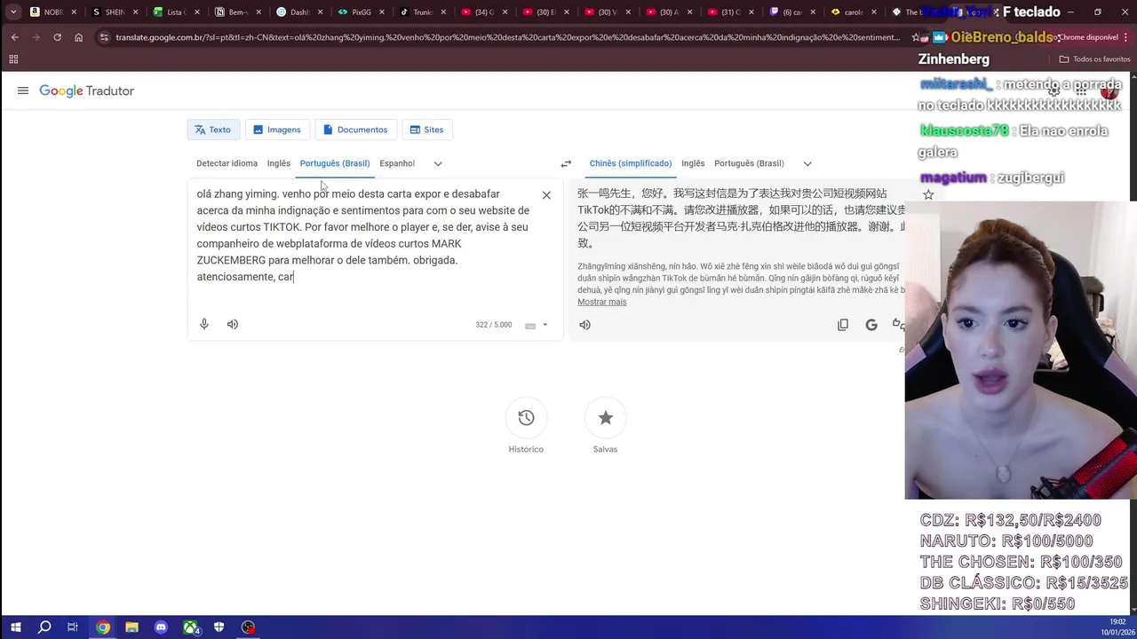
Task: Listen to the Chinese translation
Action: click(x=584, y=324)
